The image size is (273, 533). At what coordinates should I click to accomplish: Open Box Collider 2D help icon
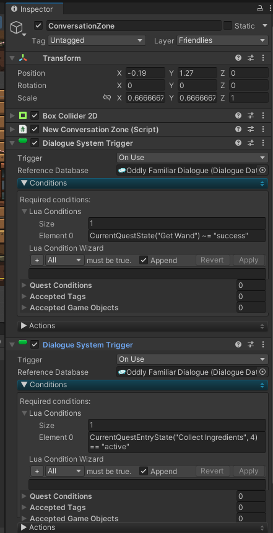[238, 116]
